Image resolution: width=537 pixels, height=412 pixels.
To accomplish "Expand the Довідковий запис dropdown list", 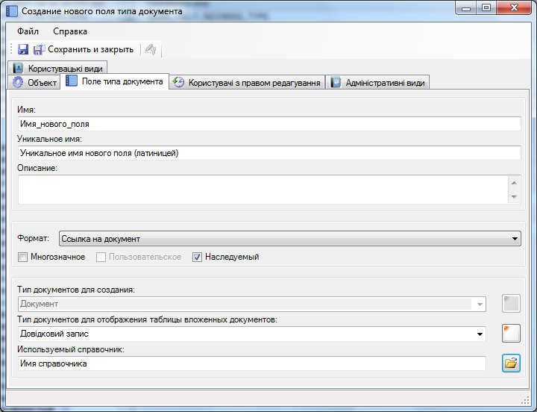I will tap(480, 334).
